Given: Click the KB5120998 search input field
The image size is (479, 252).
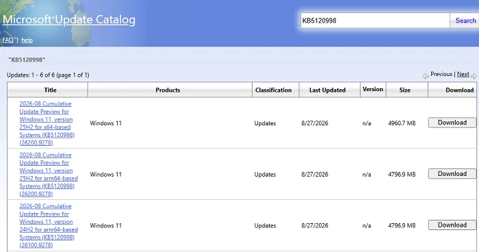Looking at the screenshot, I should click(375, 21).
